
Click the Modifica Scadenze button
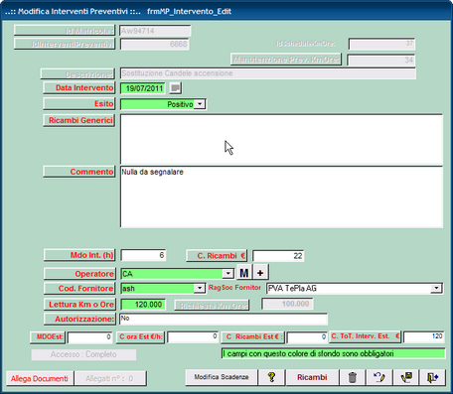222,377
